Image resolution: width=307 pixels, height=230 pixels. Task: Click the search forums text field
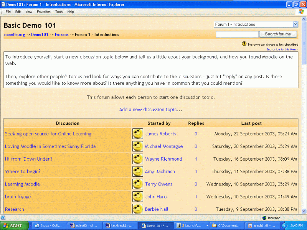[x=237, y=34]
